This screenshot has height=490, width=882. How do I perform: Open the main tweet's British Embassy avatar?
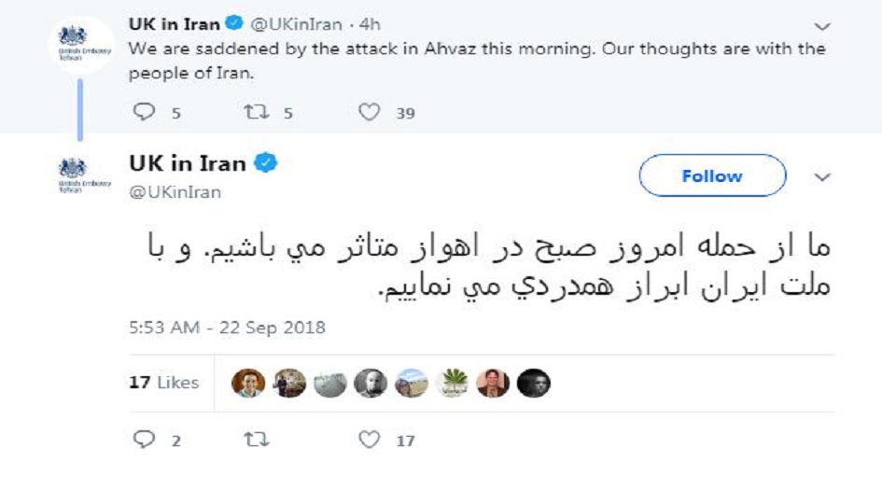[x=79, y=175]
